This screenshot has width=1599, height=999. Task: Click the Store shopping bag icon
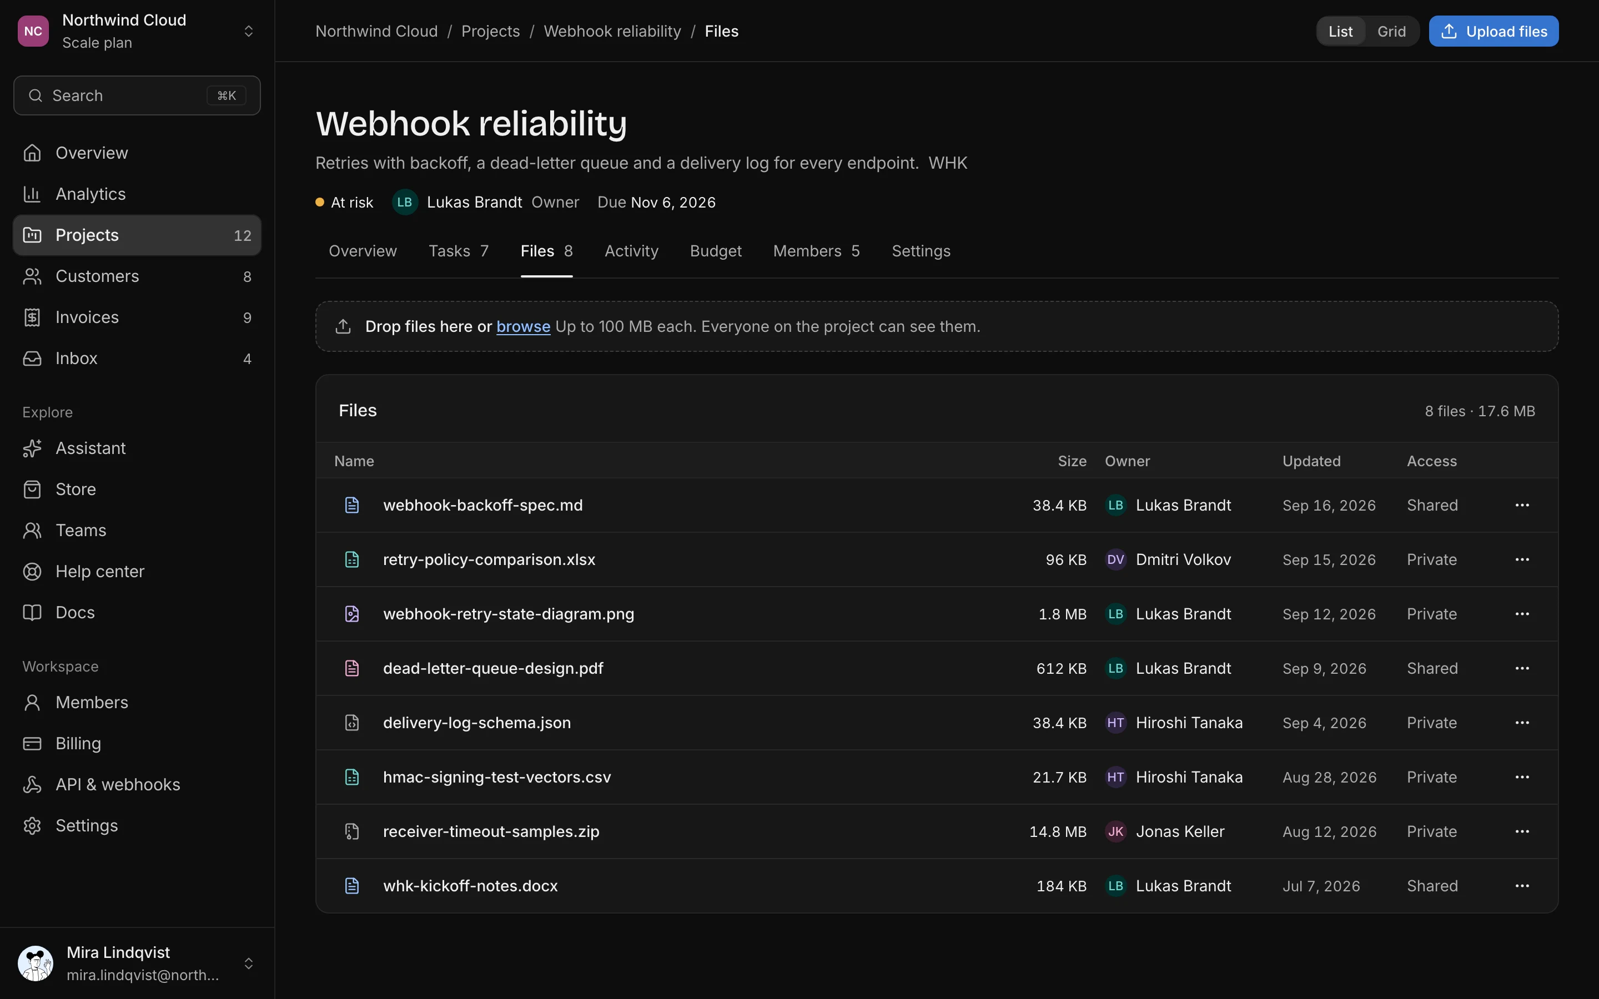(32, 489)
